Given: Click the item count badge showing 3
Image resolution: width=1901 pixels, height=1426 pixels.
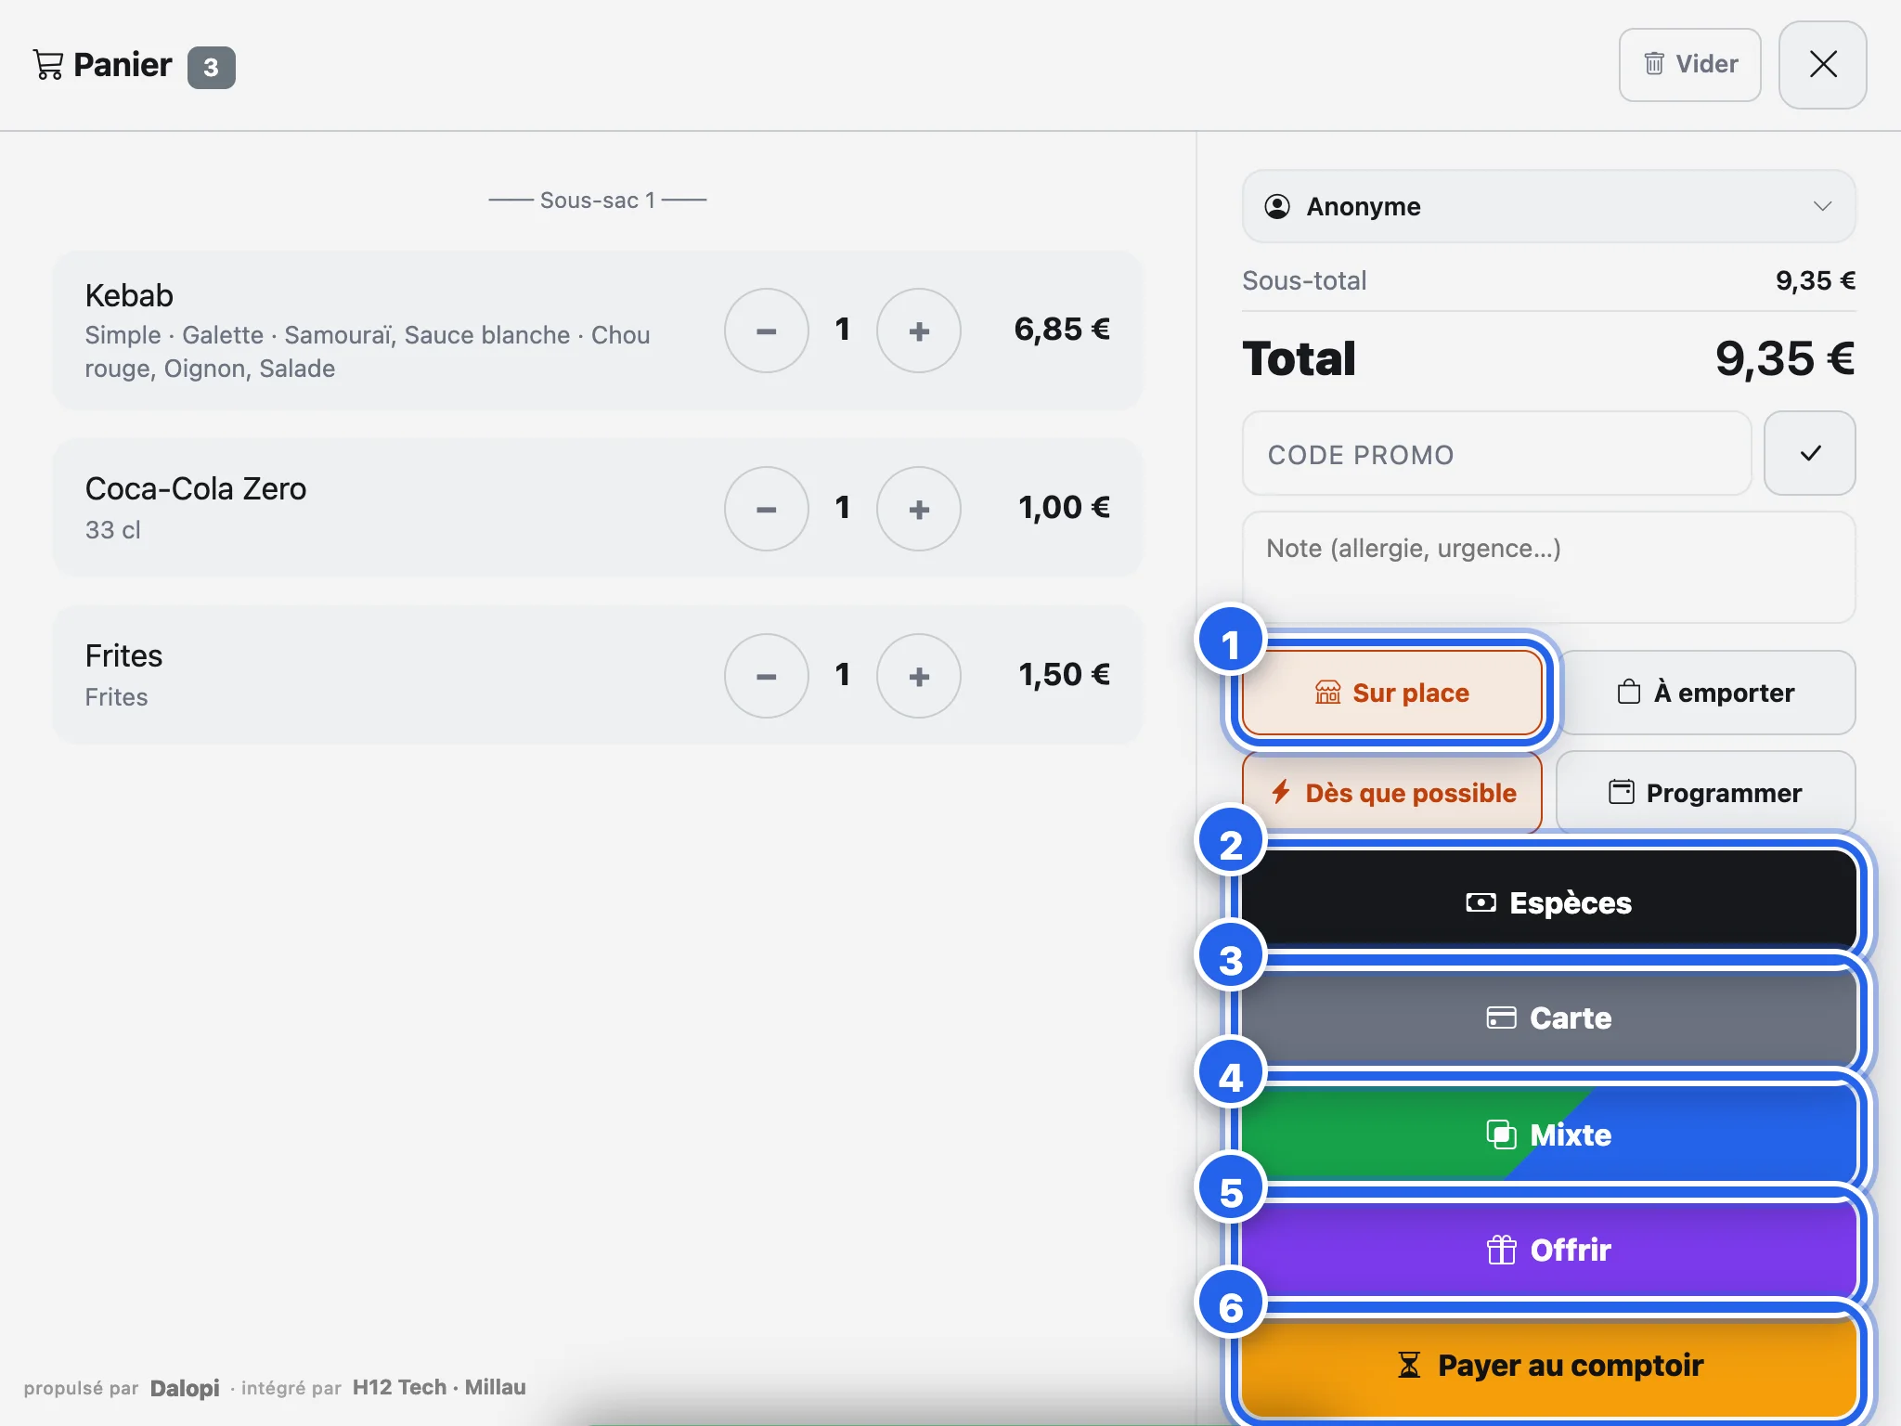Looking at the screenshot, I should (212, 67).
